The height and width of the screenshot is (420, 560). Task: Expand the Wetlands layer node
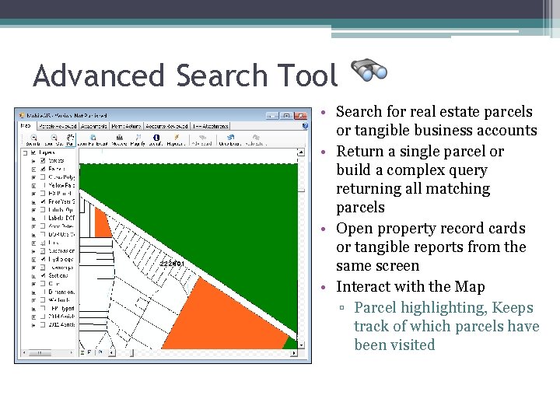point(33,300)
